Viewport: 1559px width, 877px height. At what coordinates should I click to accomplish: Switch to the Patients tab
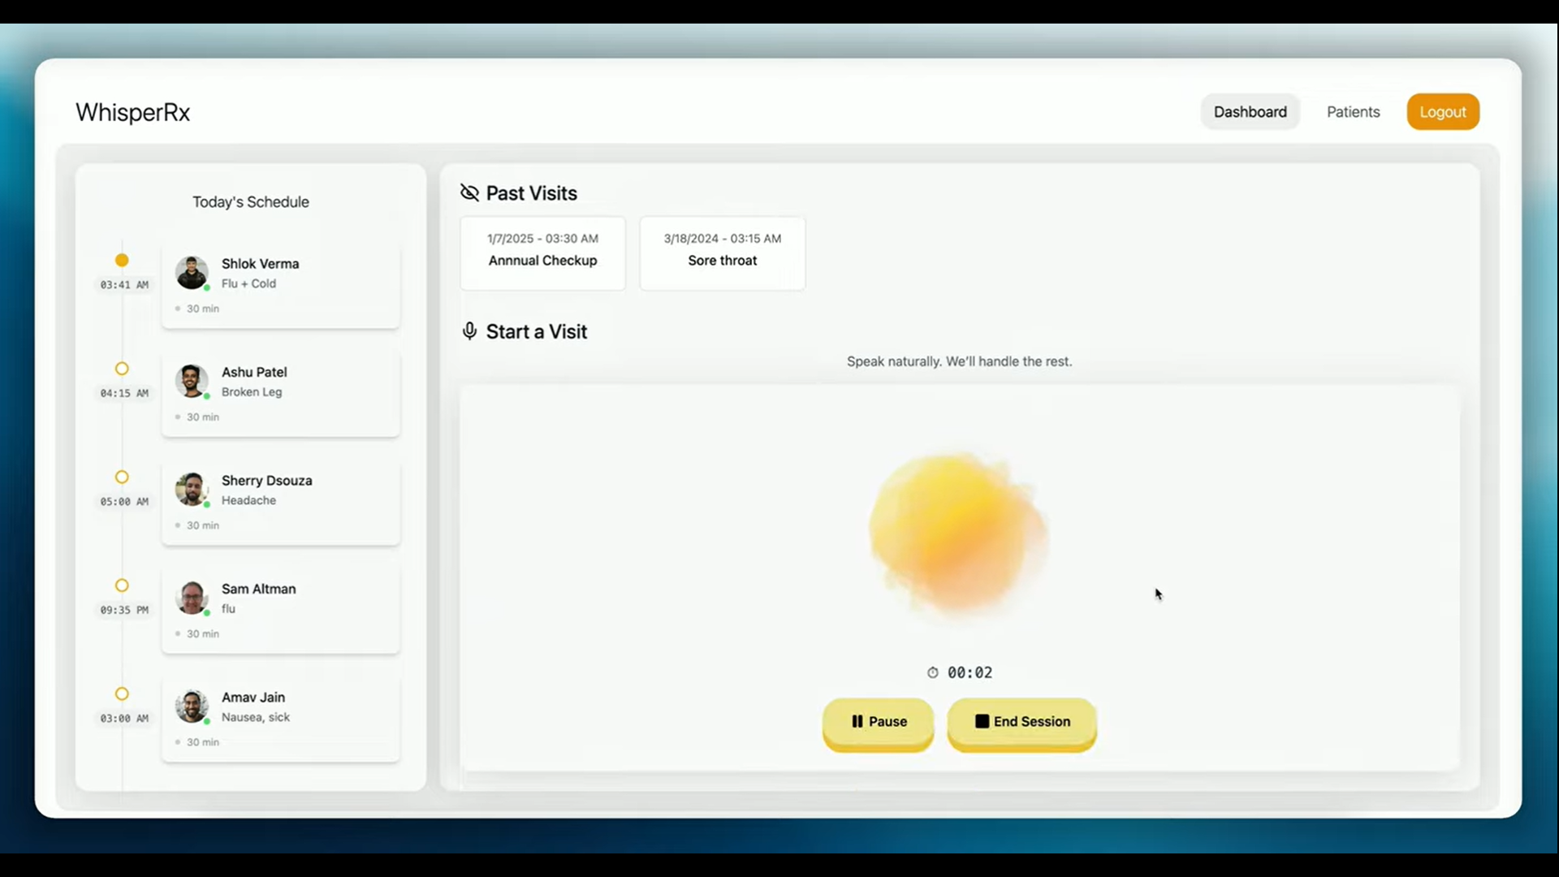click(x=1353, y=112)
